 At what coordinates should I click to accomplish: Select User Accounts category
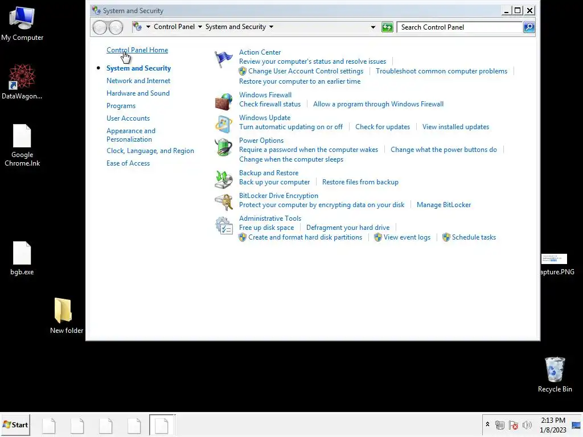click(128, 118)
